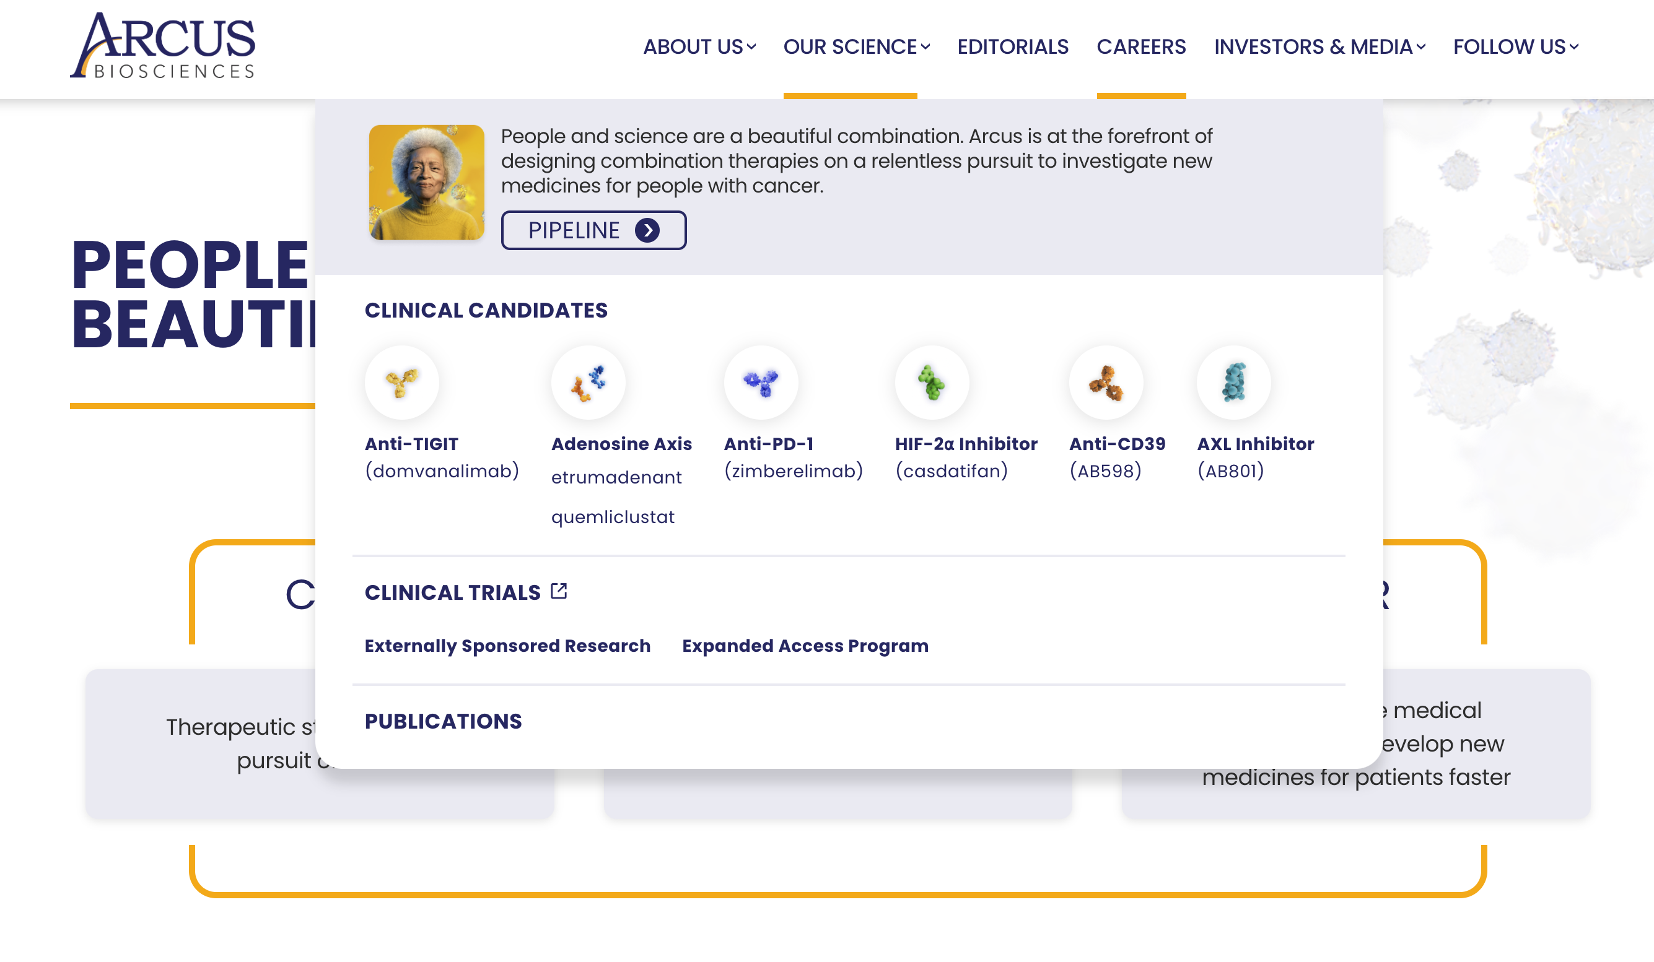Open the zimberelimab text link
This screenshot has height=962, width=1654.
pyautogui.click(x=794, y=471)
